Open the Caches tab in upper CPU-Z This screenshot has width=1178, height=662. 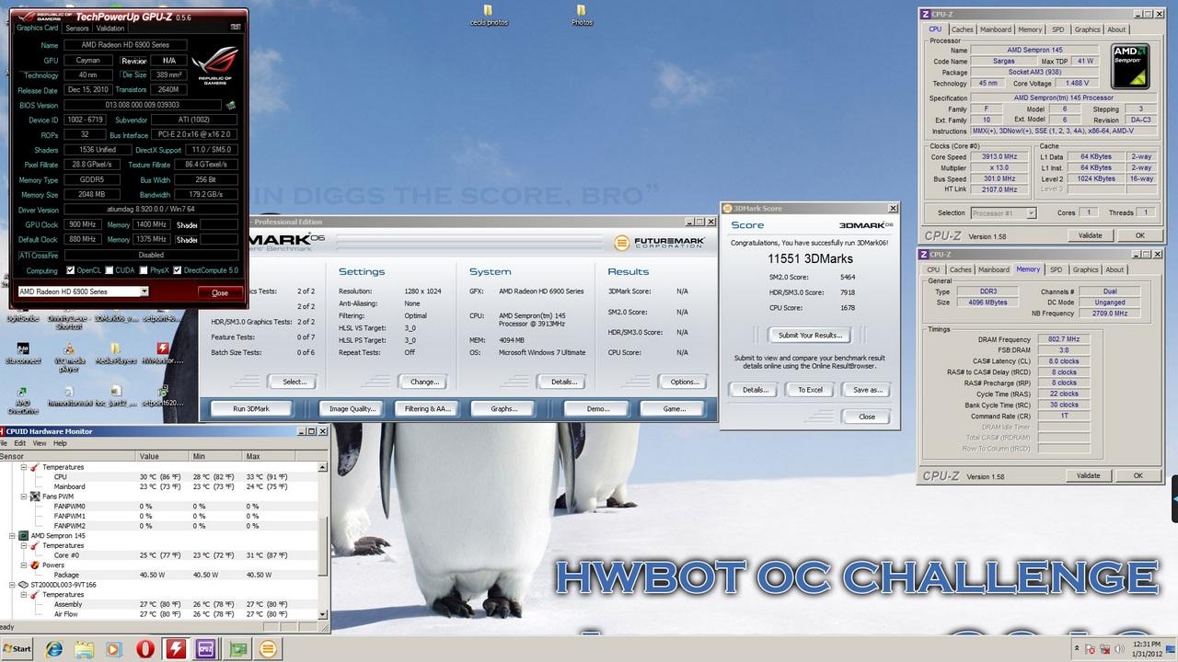click(963, 29)
